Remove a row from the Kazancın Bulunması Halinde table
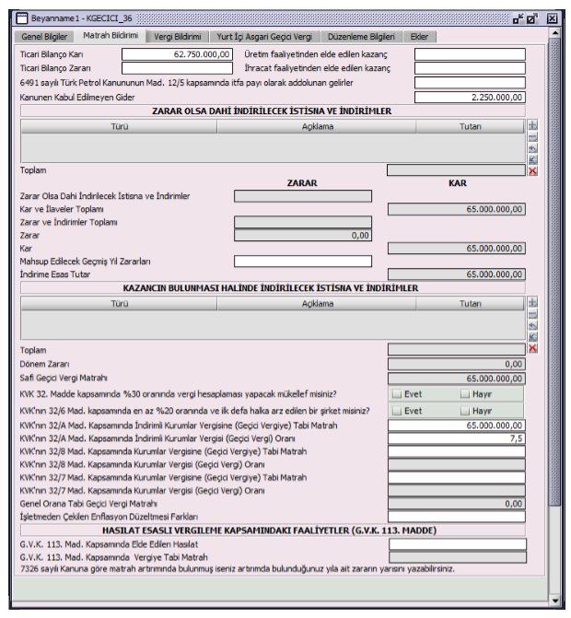The width and height of the screenshot is (571, 618). 532,314
